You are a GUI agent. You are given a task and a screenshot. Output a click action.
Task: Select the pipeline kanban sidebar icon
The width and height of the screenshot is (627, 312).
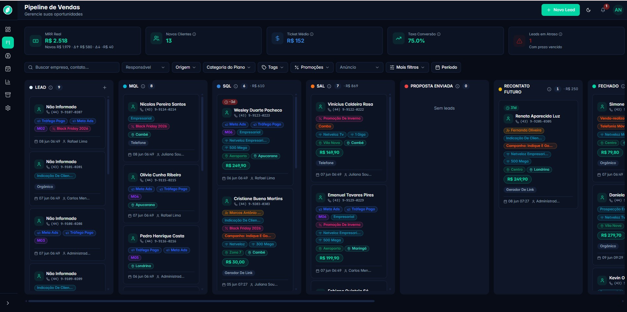click(8, 43)
